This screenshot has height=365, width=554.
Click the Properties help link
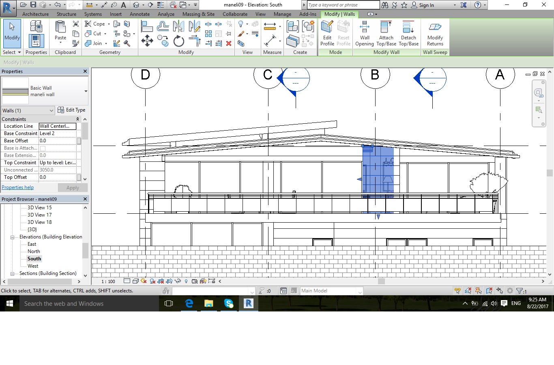17,187
